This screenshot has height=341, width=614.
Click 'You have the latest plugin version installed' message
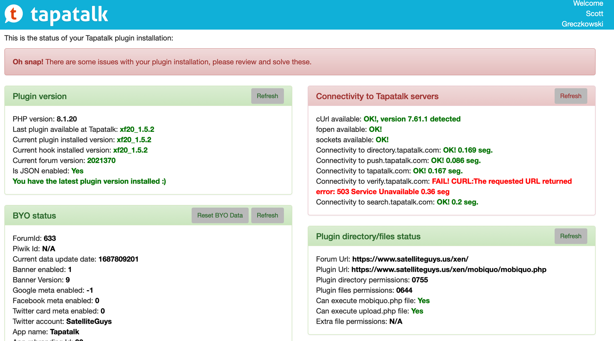89,181
